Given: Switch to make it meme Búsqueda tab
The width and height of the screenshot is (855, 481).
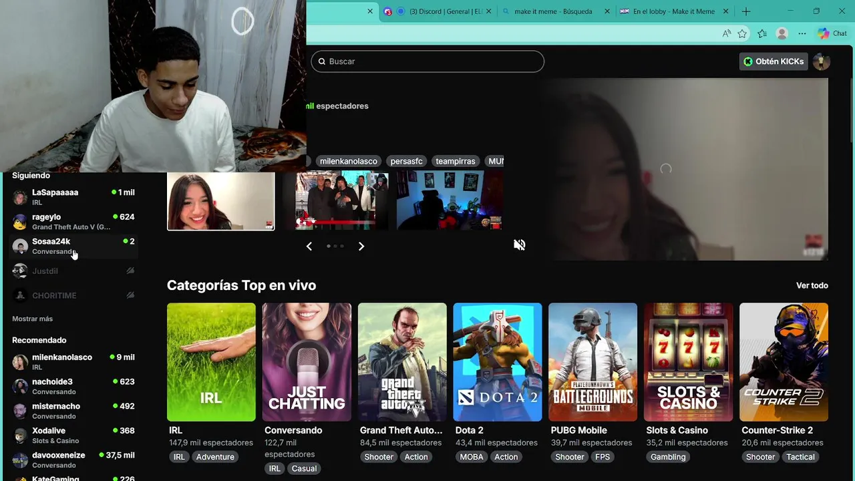Looking at the screenshot, I should click(553, 11).
